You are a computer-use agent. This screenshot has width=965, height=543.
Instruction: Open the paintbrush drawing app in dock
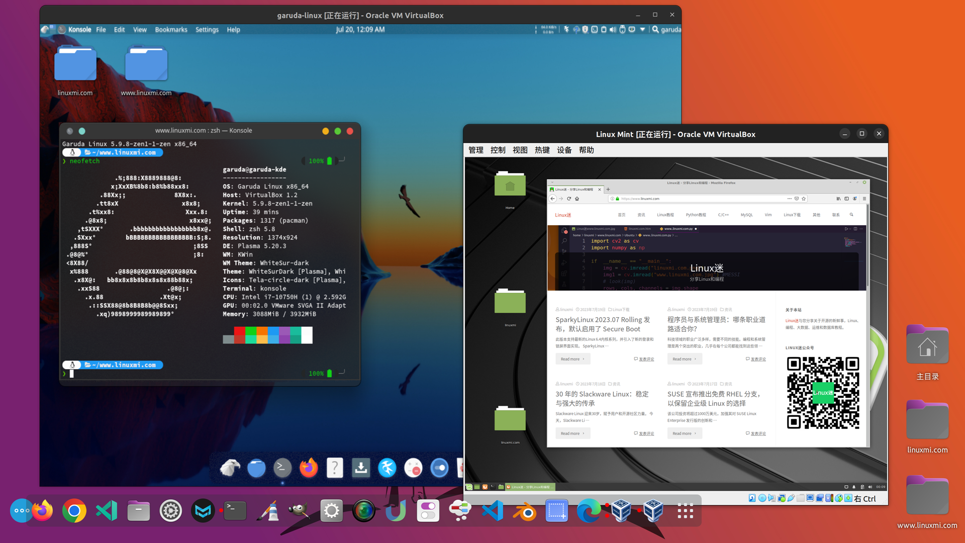[x=267, y=511]
